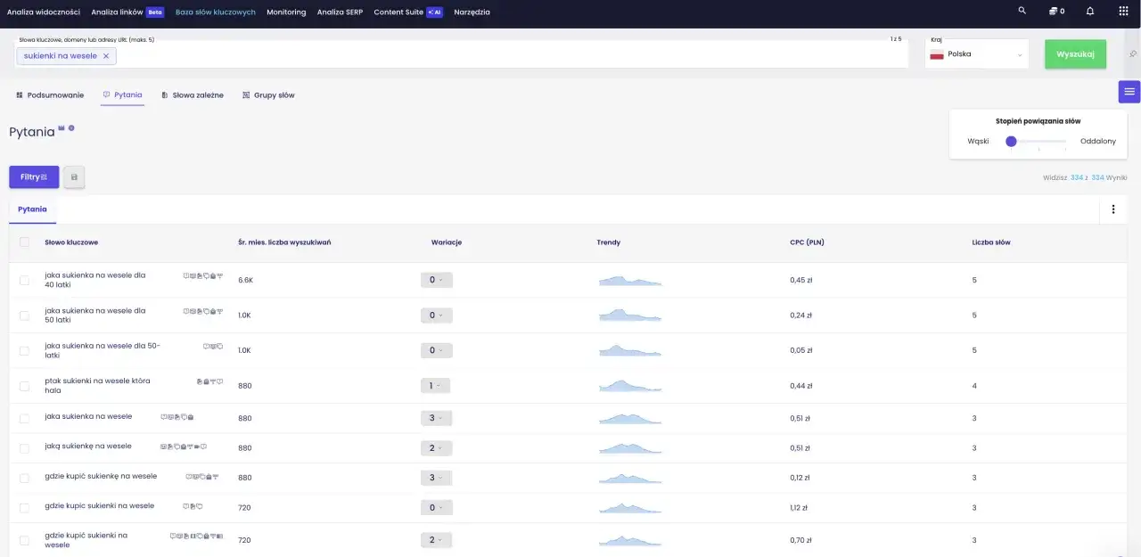Click the word relation slider handle
The width and height of the screenshot is (1141, 557).
tap(1011, 141)
